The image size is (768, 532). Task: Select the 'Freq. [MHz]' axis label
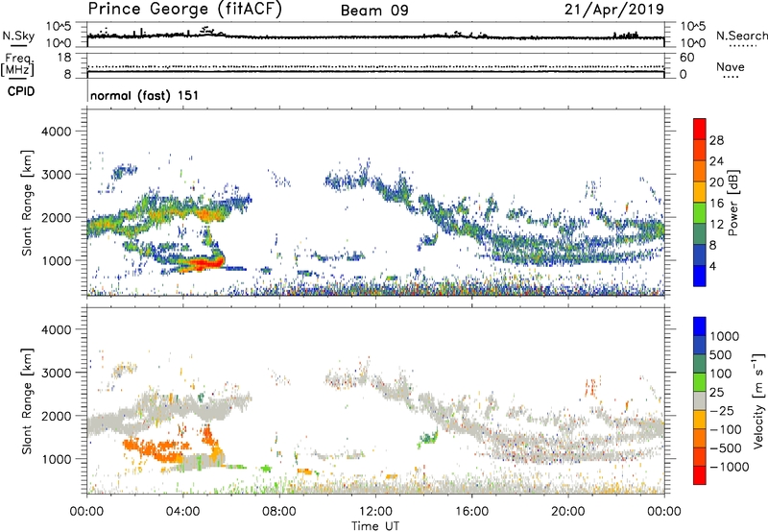pos(17,65)
